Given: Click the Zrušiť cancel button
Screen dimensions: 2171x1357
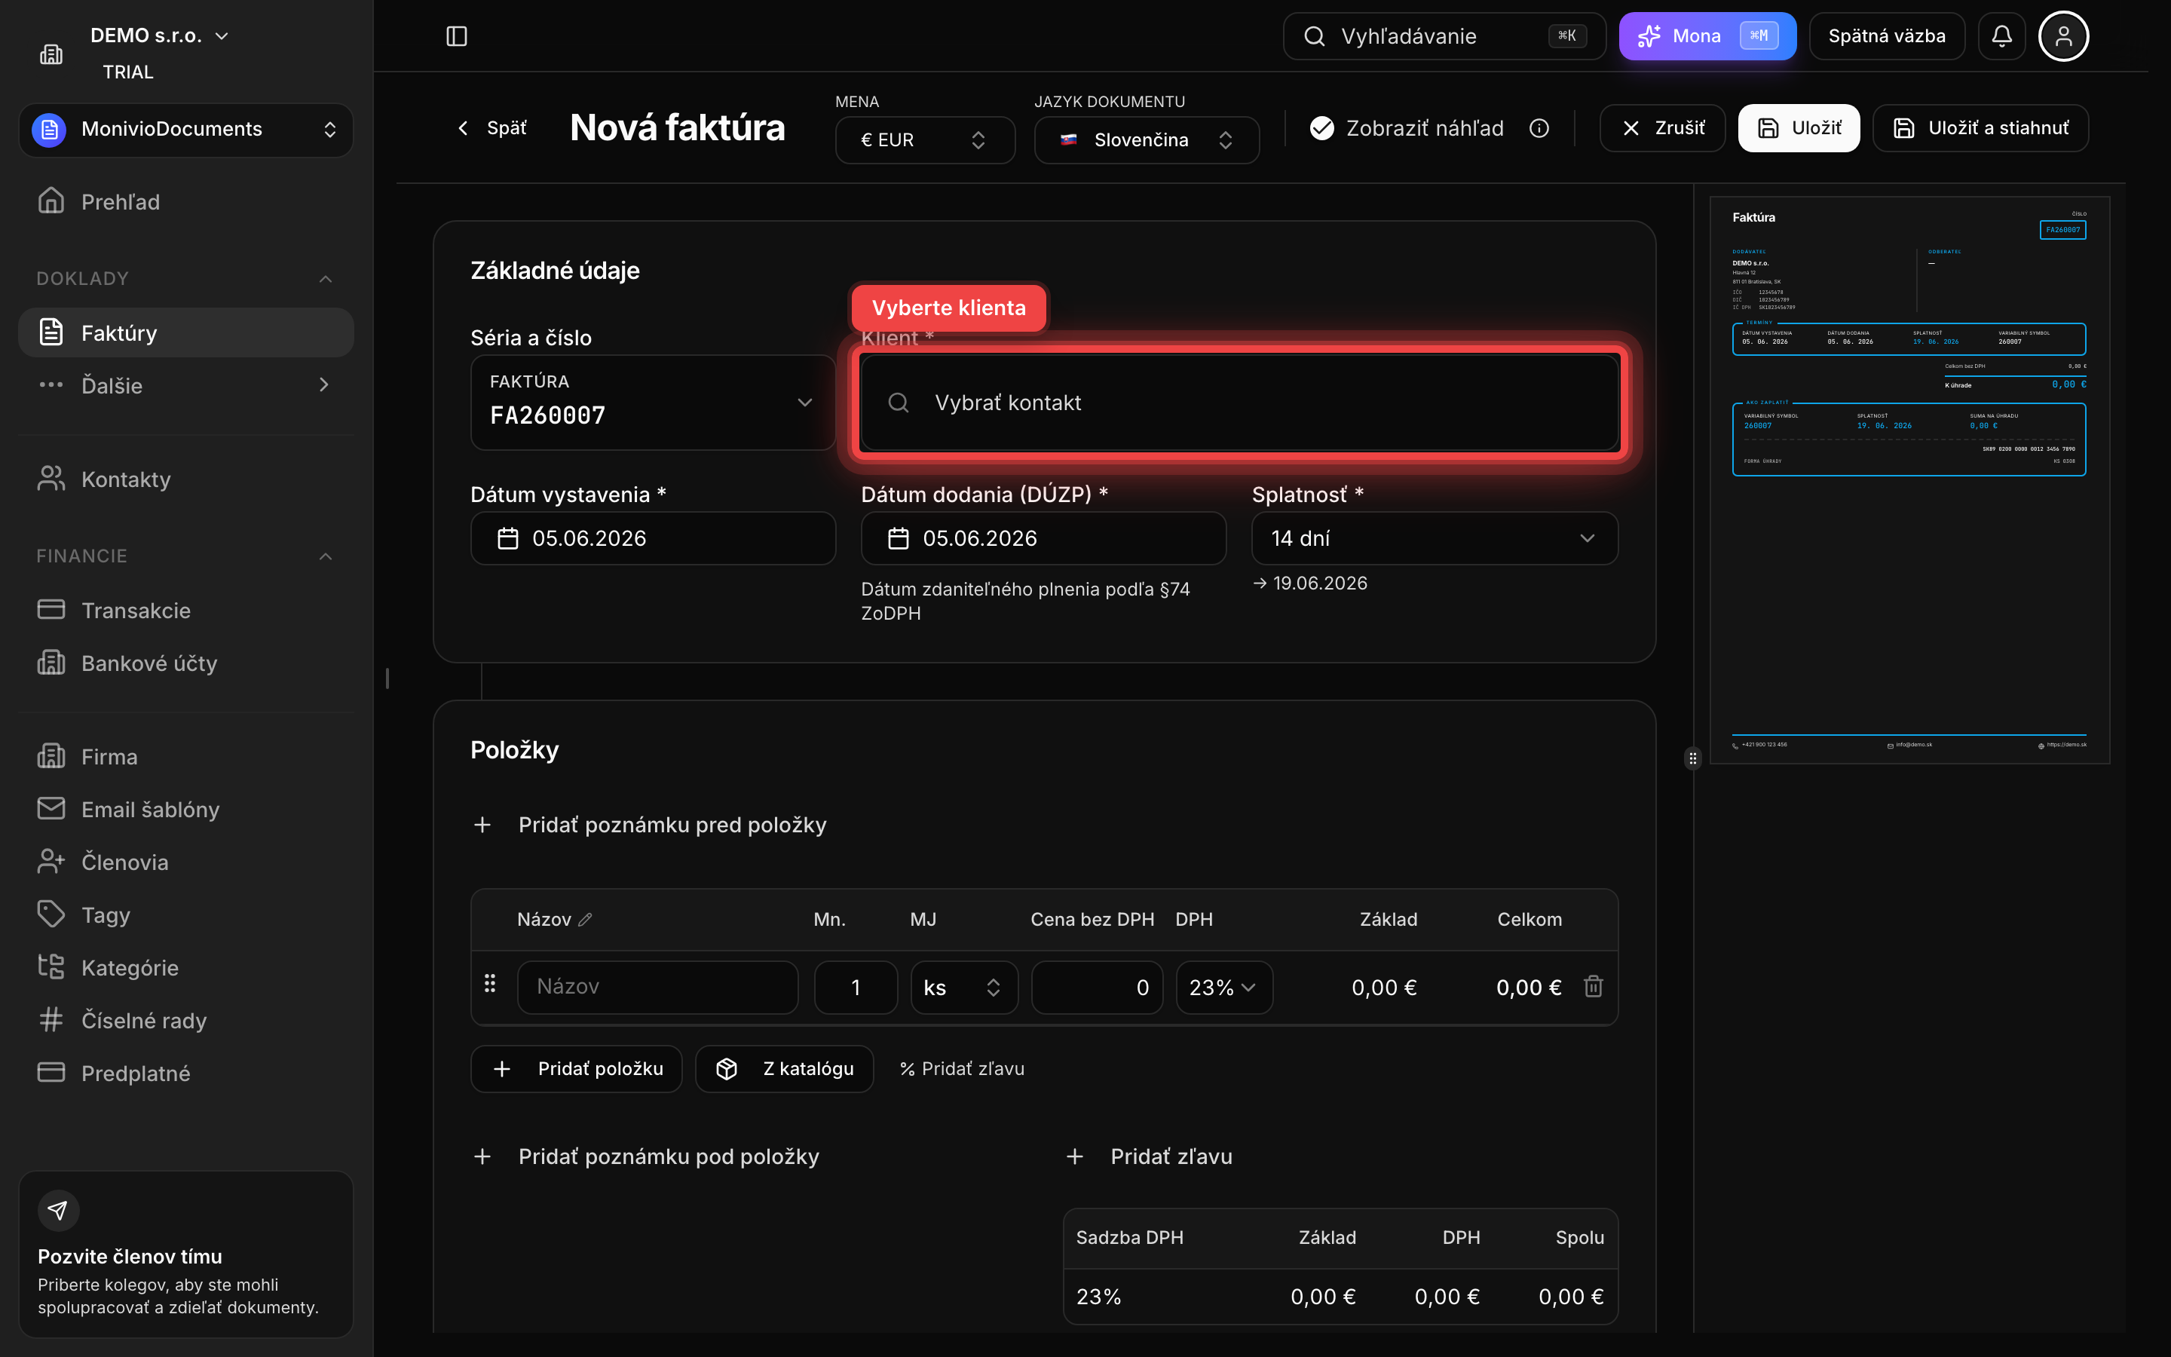Looking at the screenshot, I should tap(1662, 128).
